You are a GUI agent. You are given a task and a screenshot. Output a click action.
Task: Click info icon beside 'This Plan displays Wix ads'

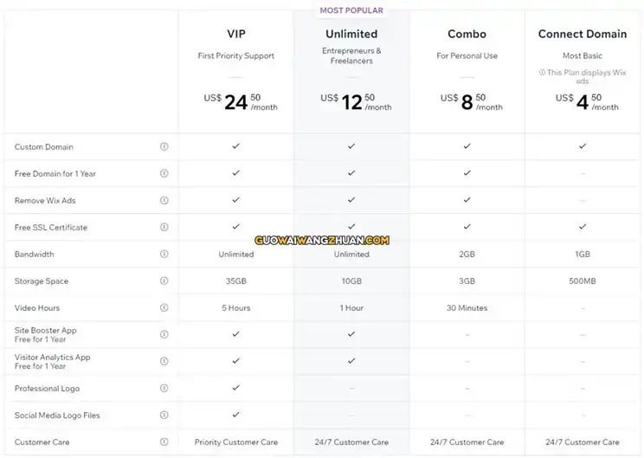tap(542, 73)
